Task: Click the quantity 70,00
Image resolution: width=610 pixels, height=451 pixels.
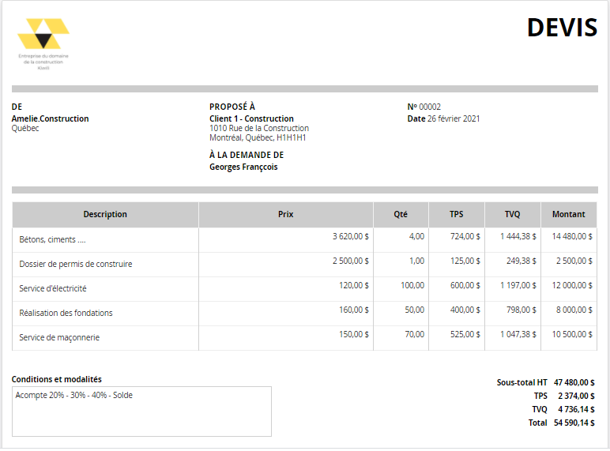Action: coord(414,334)
